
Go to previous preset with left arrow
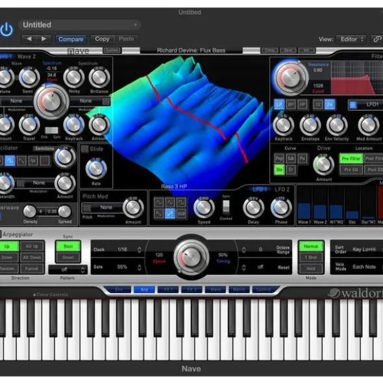[29, 39]
